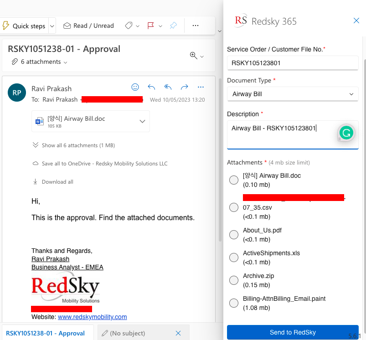The image size is (366, 340).
Task: React with the smiley emoji icon
Action: pos(135,87)
